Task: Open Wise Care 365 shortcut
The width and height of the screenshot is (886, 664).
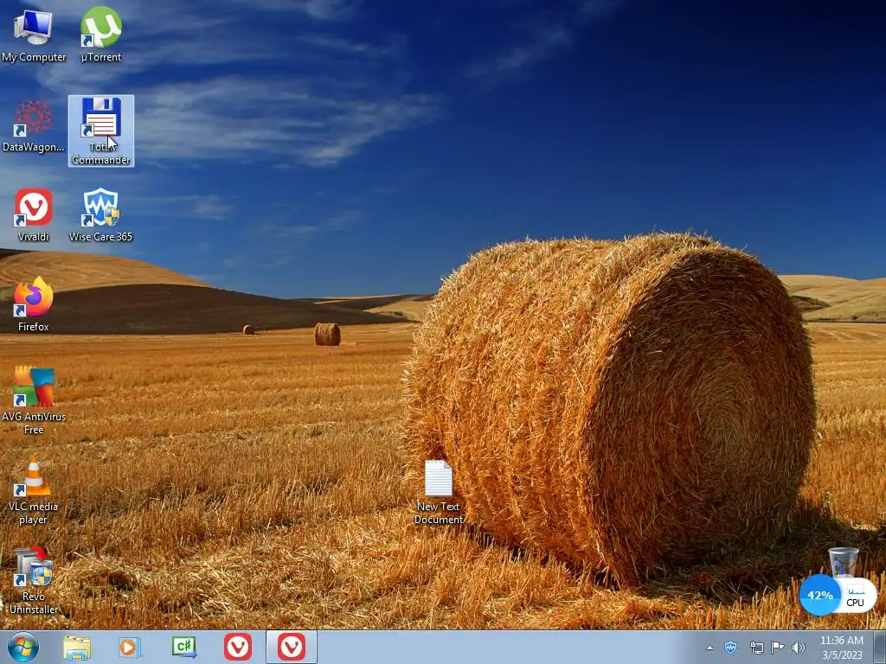Action: (100, 215)
